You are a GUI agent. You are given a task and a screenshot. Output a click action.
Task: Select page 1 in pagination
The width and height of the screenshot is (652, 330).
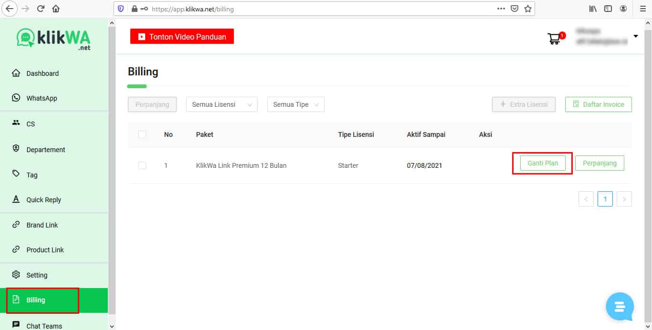605,199
